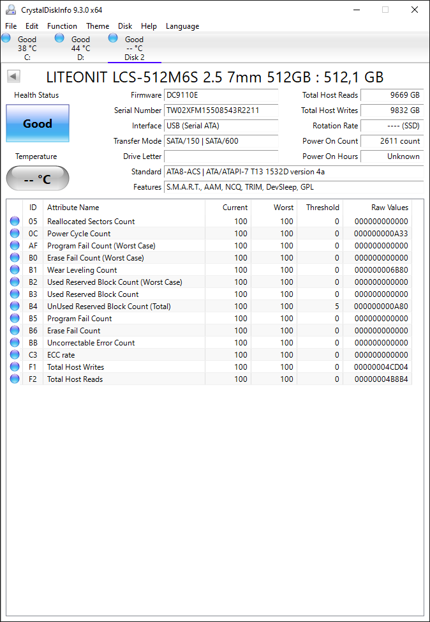Click the Threshold column header
The width and height of the screenshot is (430, 622).
pyautogui.click(x=320, y=208)
